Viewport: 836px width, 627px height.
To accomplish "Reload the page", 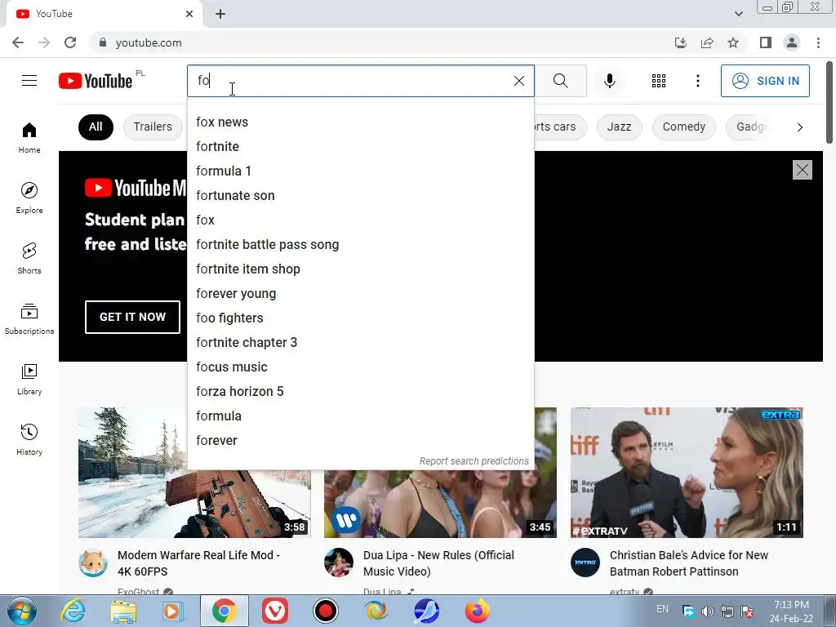I will pyautogui.click(x=70, y=42).
